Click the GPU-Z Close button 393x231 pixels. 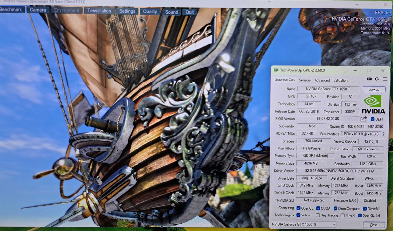374,225
